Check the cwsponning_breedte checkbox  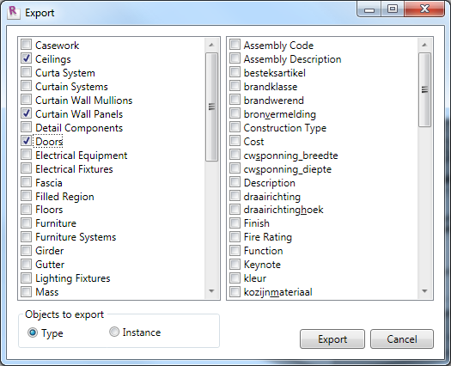[x=235, y=155]
